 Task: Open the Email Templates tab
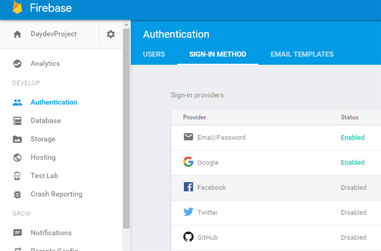pyautogui.click(x=302, y=54)
